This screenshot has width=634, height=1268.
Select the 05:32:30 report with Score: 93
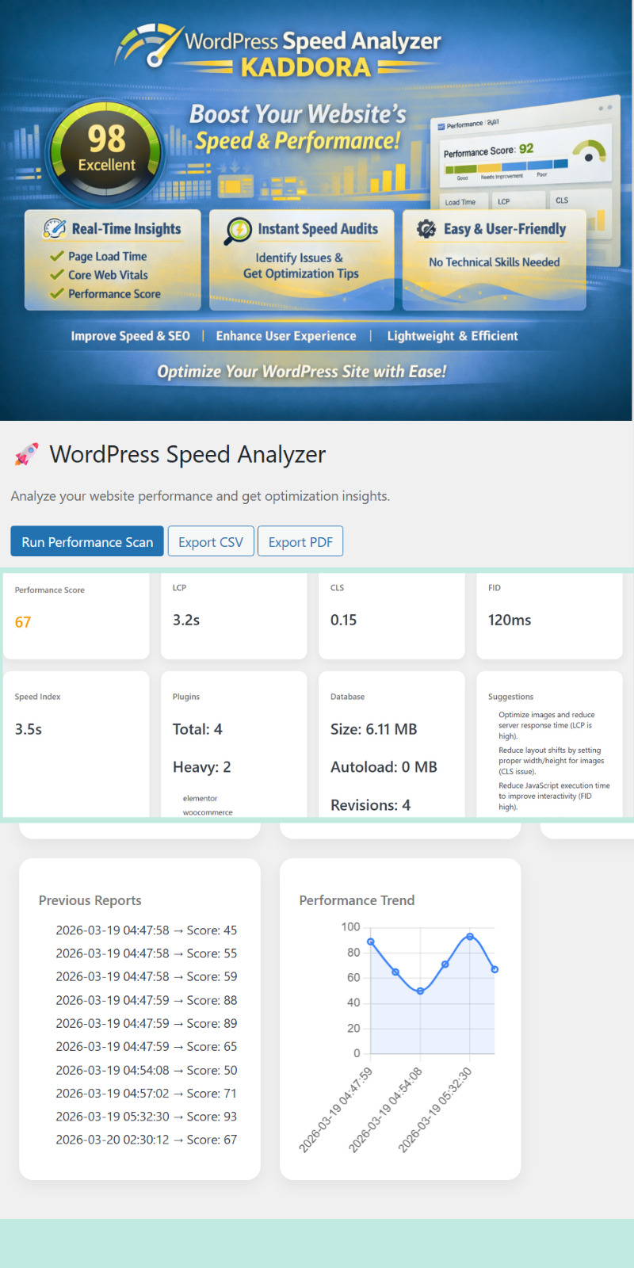click(x=147, y=1116)
